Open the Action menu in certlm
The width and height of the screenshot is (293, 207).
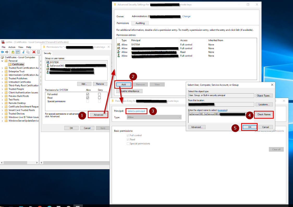coord(12,47)
